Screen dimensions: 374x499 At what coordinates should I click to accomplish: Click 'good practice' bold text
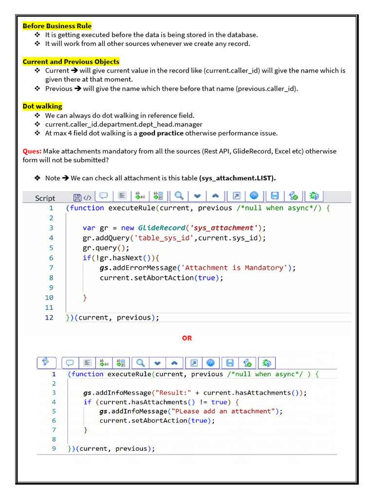pos(161,134)
